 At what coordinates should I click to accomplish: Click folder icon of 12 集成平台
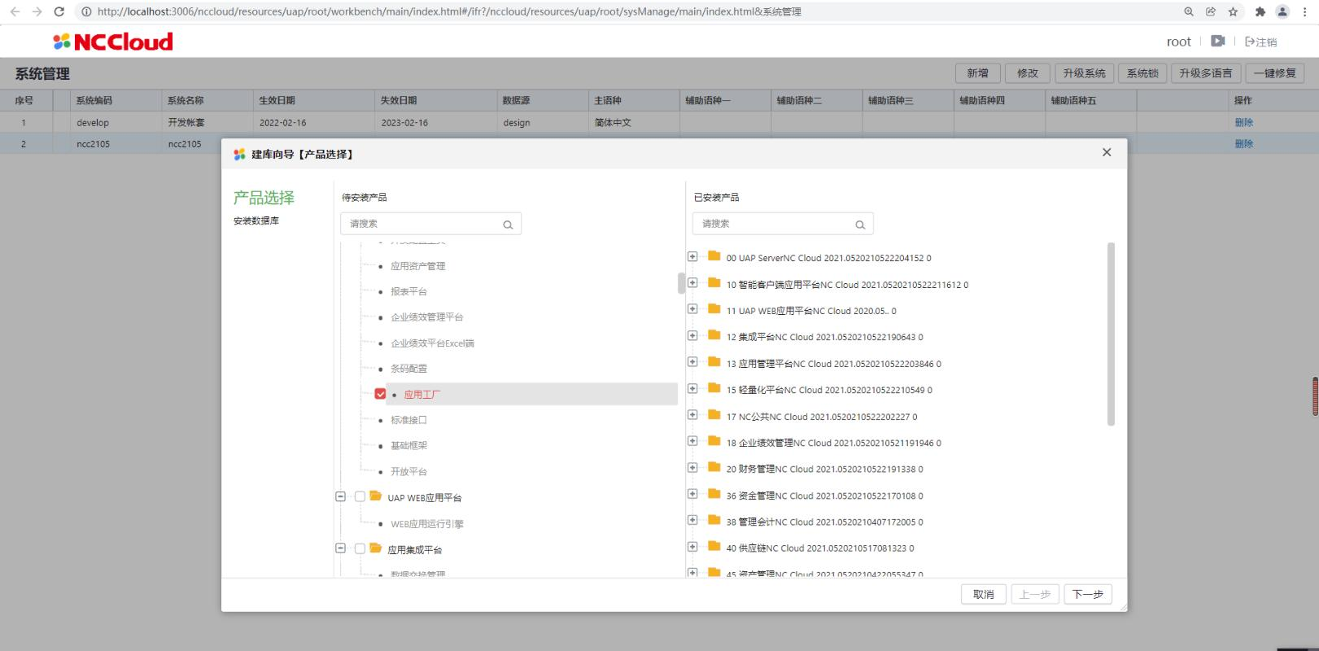714,335
